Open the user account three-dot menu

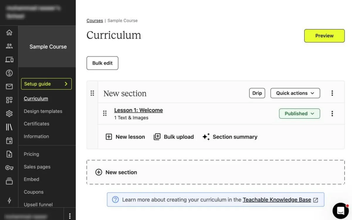(70, 216)
